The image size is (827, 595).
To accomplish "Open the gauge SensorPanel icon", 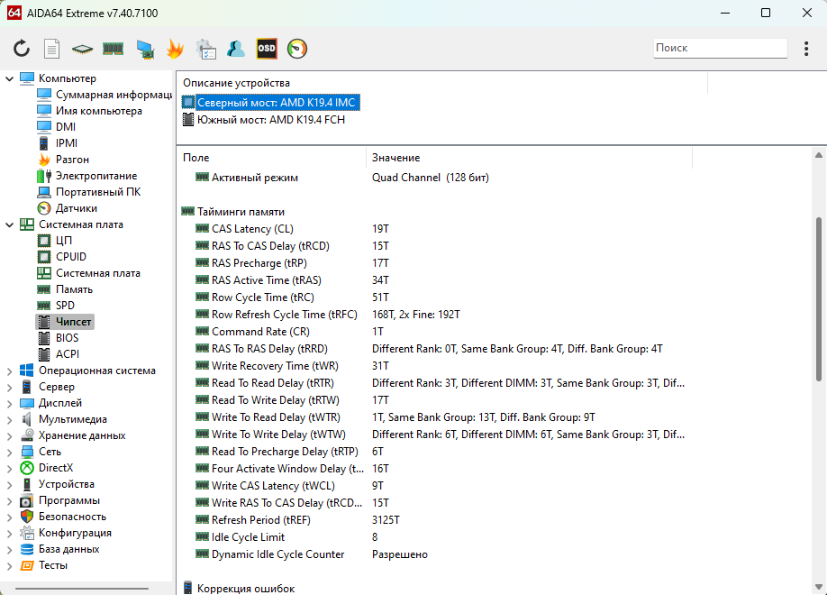I will click(x=297, y=49).
